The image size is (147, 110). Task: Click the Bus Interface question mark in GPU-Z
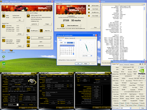tap(145, 81)
